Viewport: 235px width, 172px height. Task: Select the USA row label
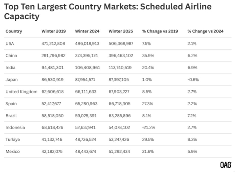click(10, 44)
